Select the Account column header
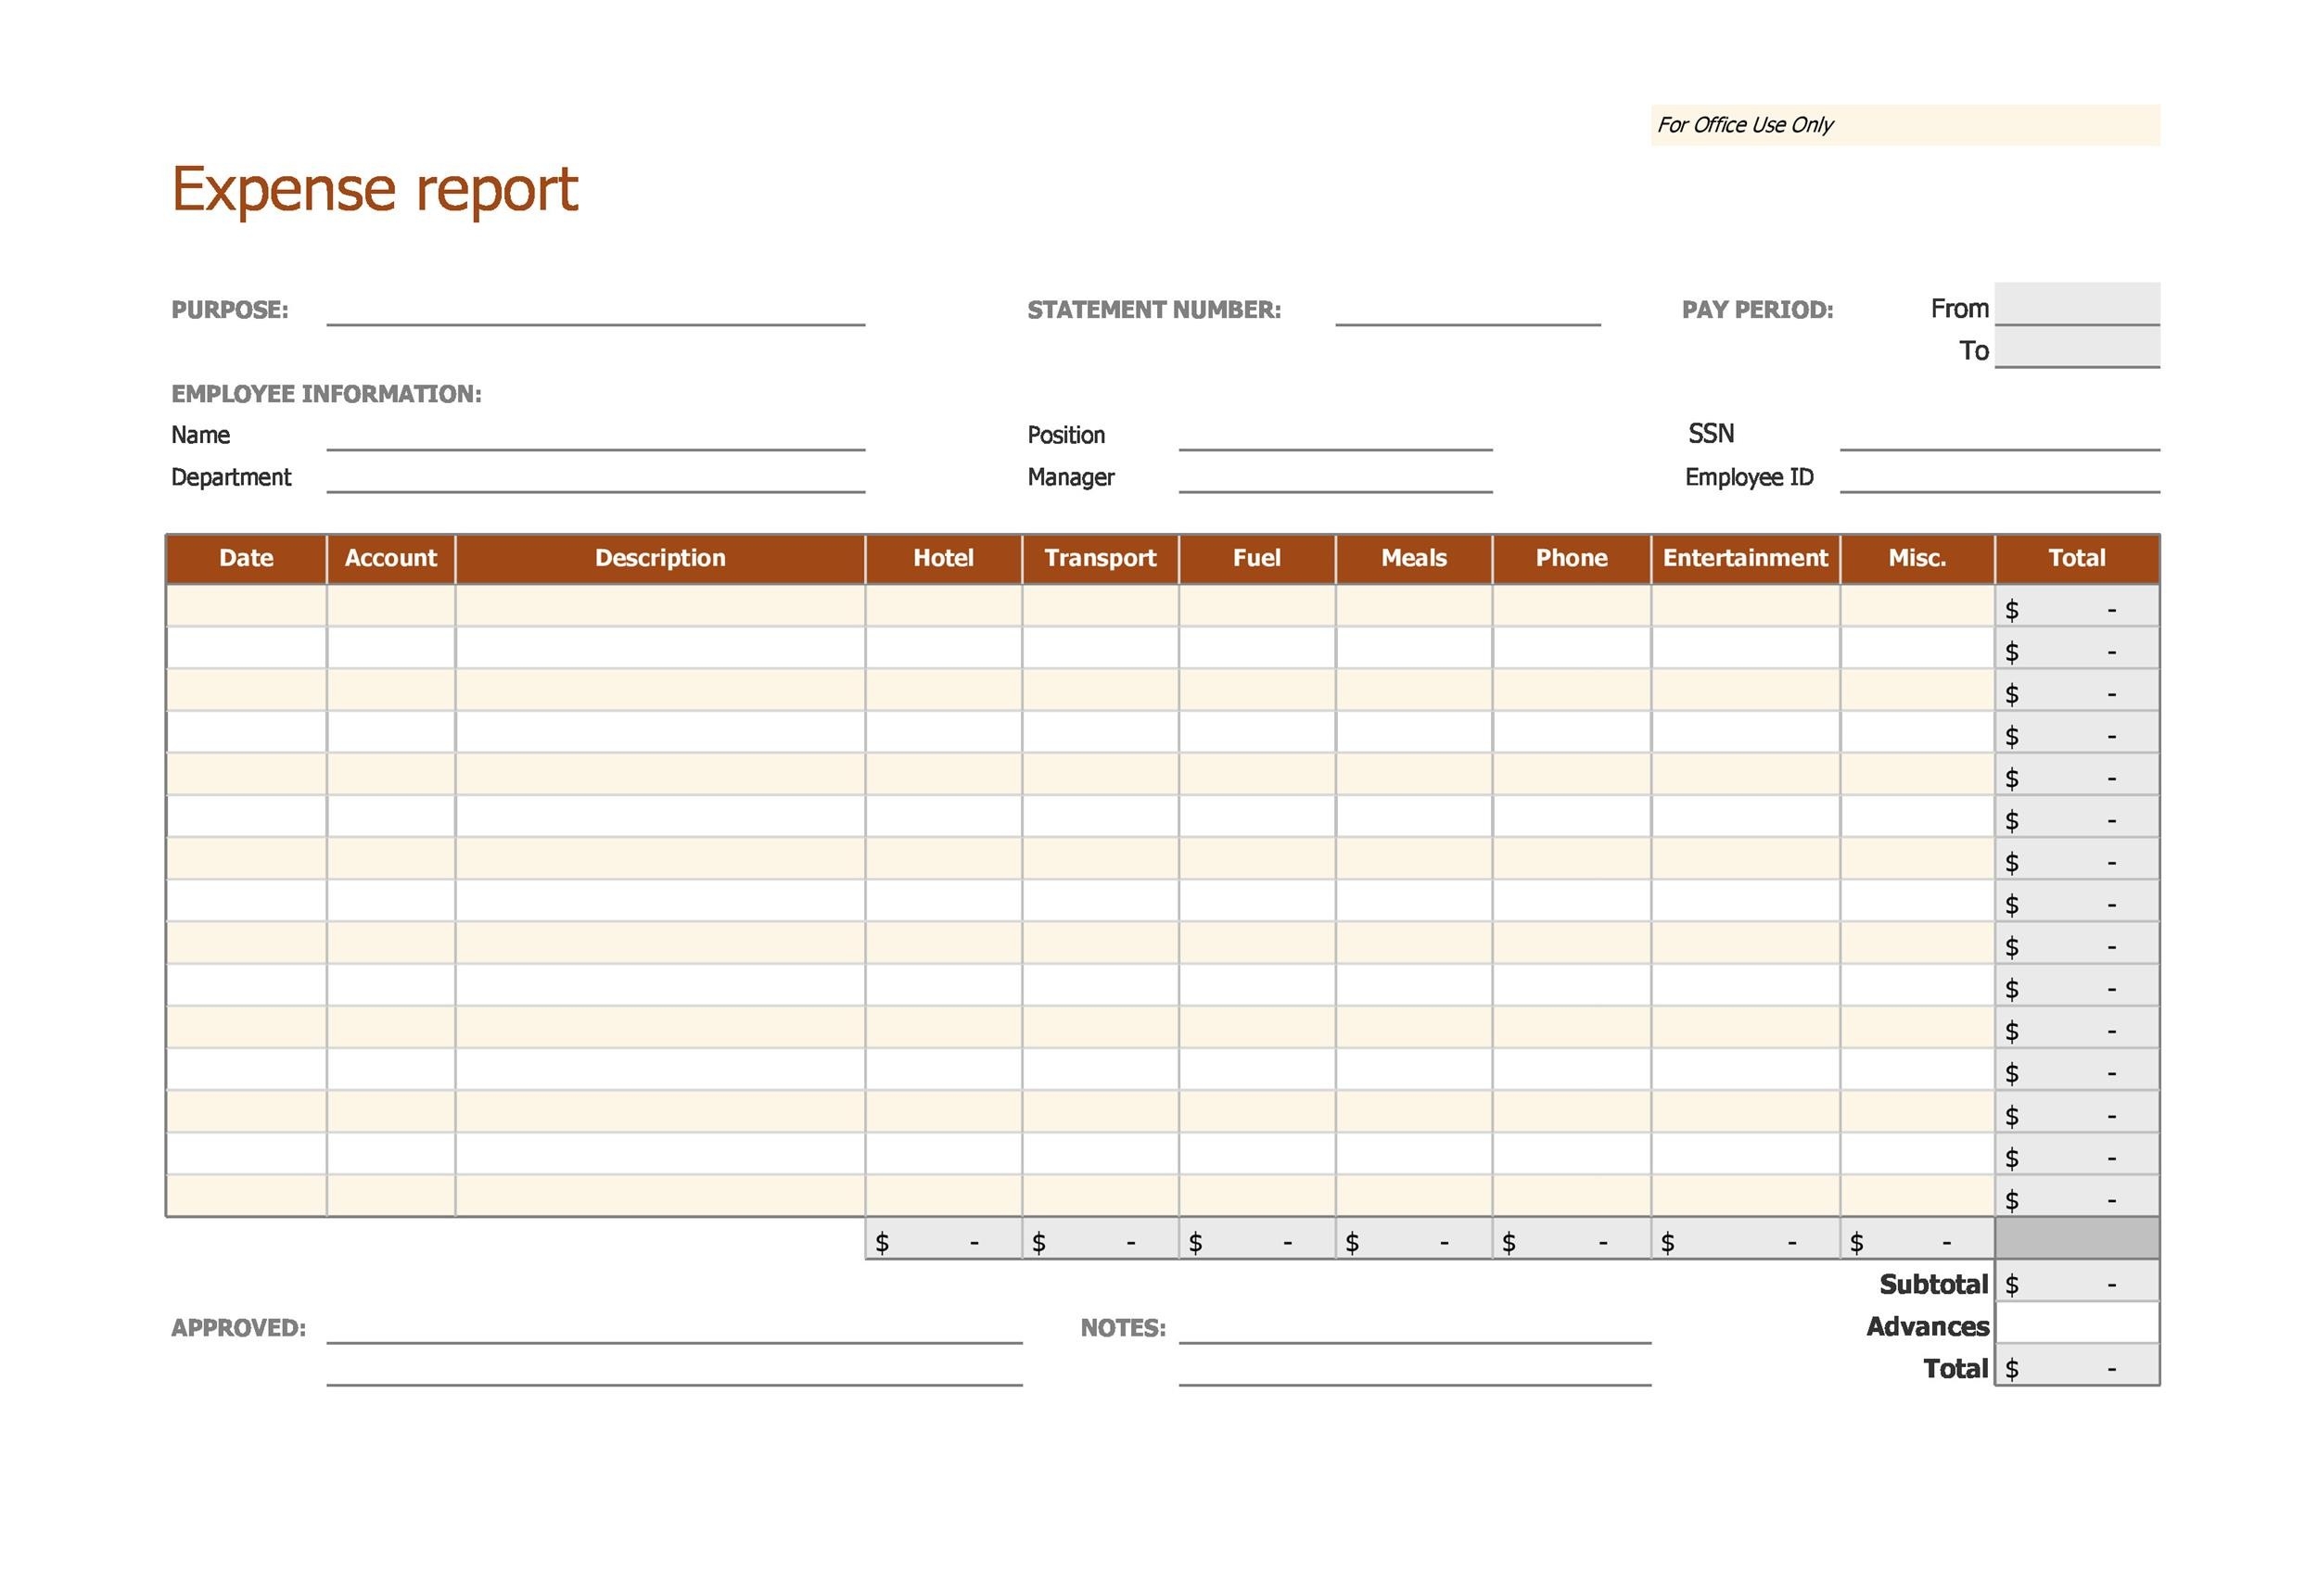The image size is (2318, 1596). click(x=390, y=558)
